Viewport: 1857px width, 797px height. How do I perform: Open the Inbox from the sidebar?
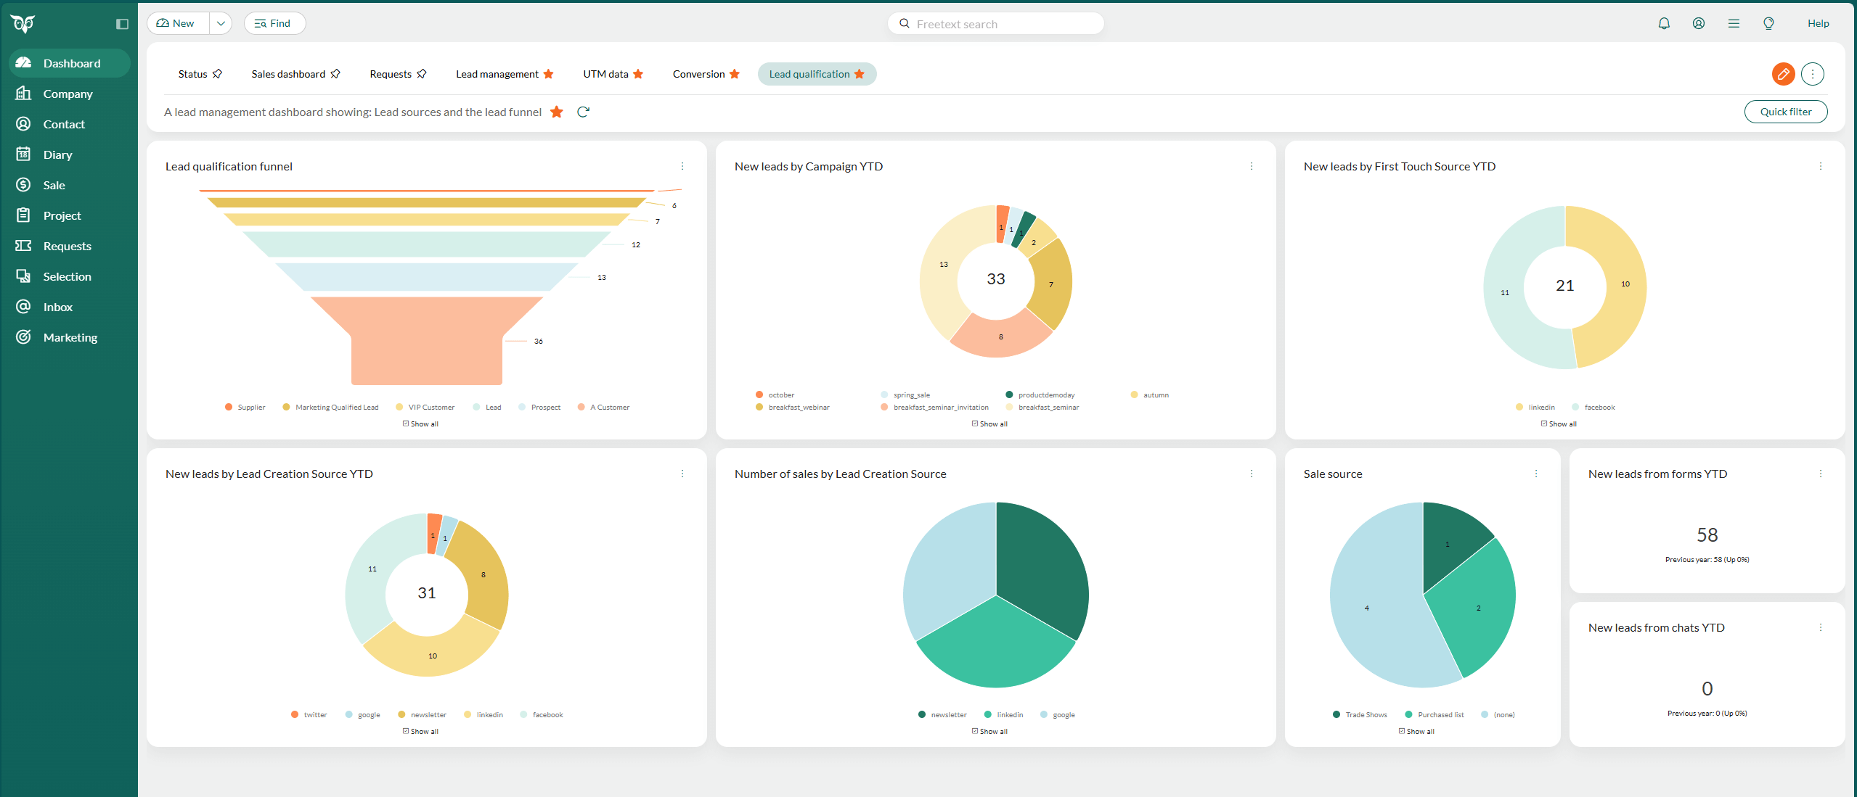pyautogui.click(x=57, y=306)
